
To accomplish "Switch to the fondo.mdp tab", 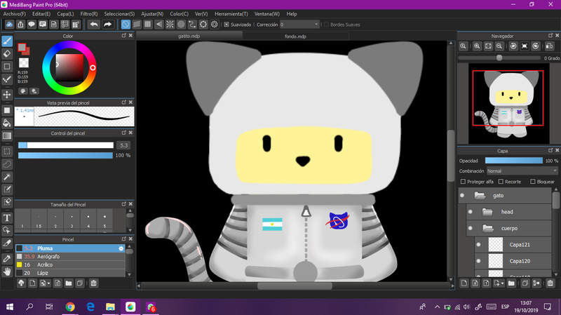I will [295, 35].
